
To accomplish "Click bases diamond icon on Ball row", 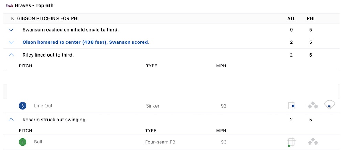I will [313, 142].
